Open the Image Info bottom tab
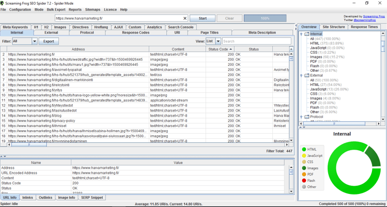Viewport: 387px width, 207px height. [x=67, y=197]
